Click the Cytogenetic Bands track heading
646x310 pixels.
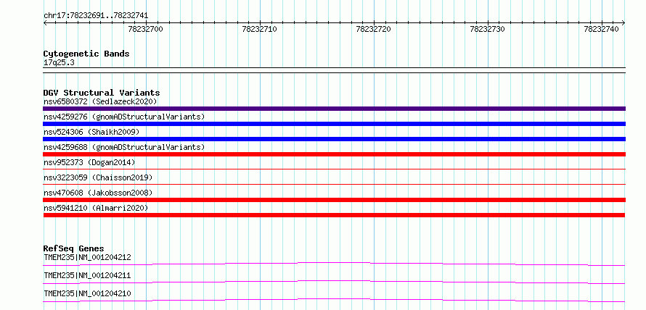(x=86, y=54)
